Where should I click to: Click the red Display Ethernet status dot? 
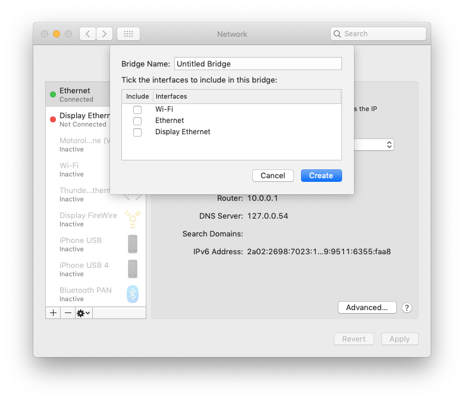[53, 119]
